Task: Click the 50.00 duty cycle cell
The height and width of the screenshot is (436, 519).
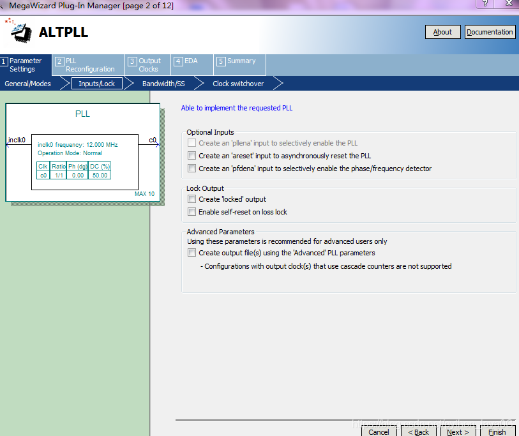Action: coord(100,175)
